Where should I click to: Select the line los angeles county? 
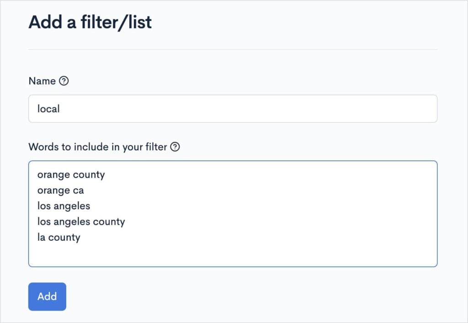pos(81,222)
